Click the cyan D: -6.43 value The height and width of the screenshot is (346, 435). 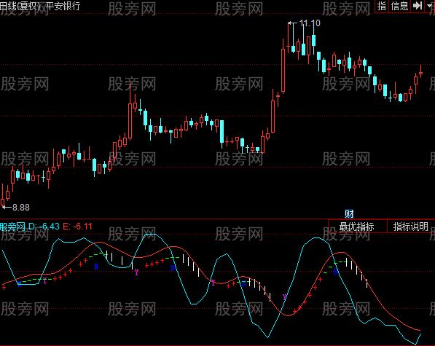(x=44, y=227)
